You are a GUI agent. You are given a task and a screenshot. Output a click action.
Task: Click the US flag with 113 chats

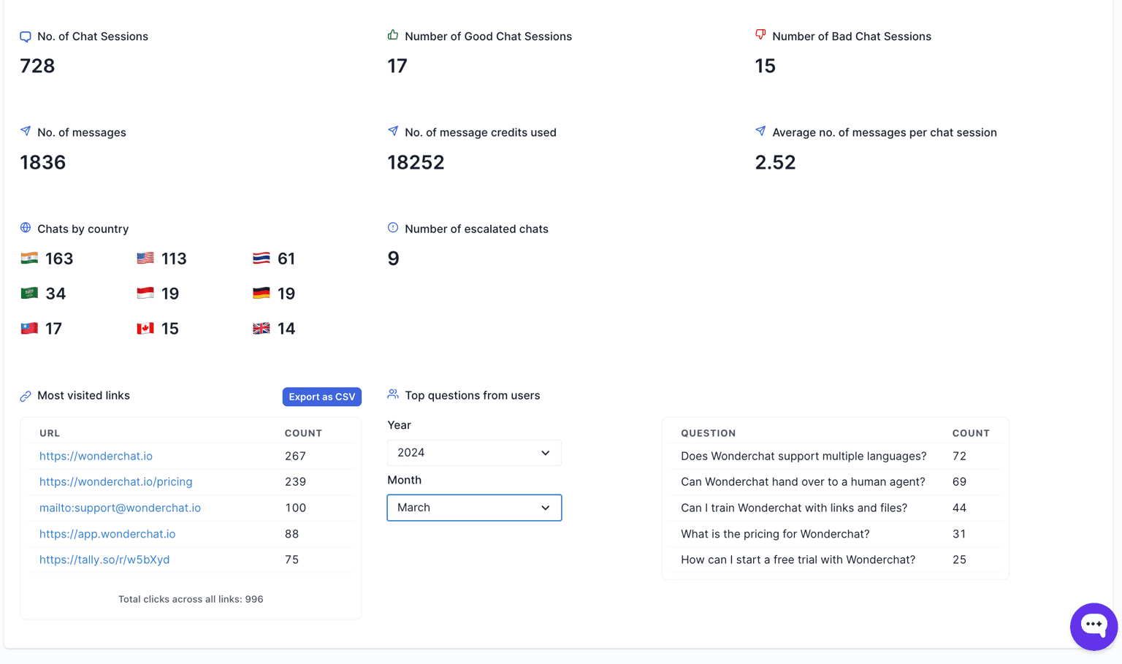pyautogui.click(x=145, y=258)
